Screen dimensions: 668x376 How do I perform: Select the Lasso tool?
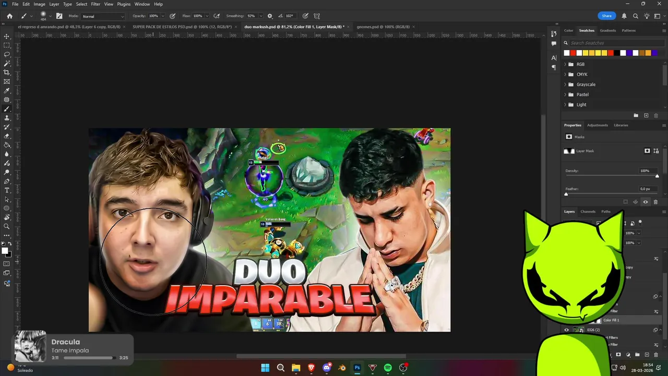point(7,54)
